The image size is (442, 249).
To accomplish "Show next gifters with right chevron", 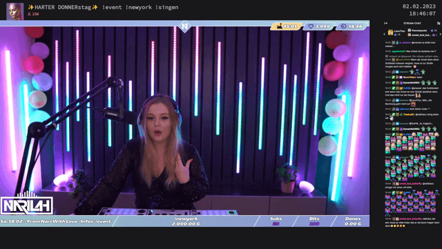I will 440,34.
